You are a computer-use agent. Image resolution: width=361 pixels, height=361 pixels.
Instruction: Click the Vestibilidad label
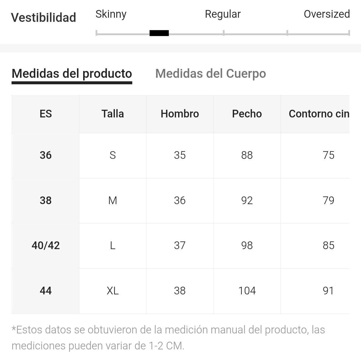coord(43,17)
